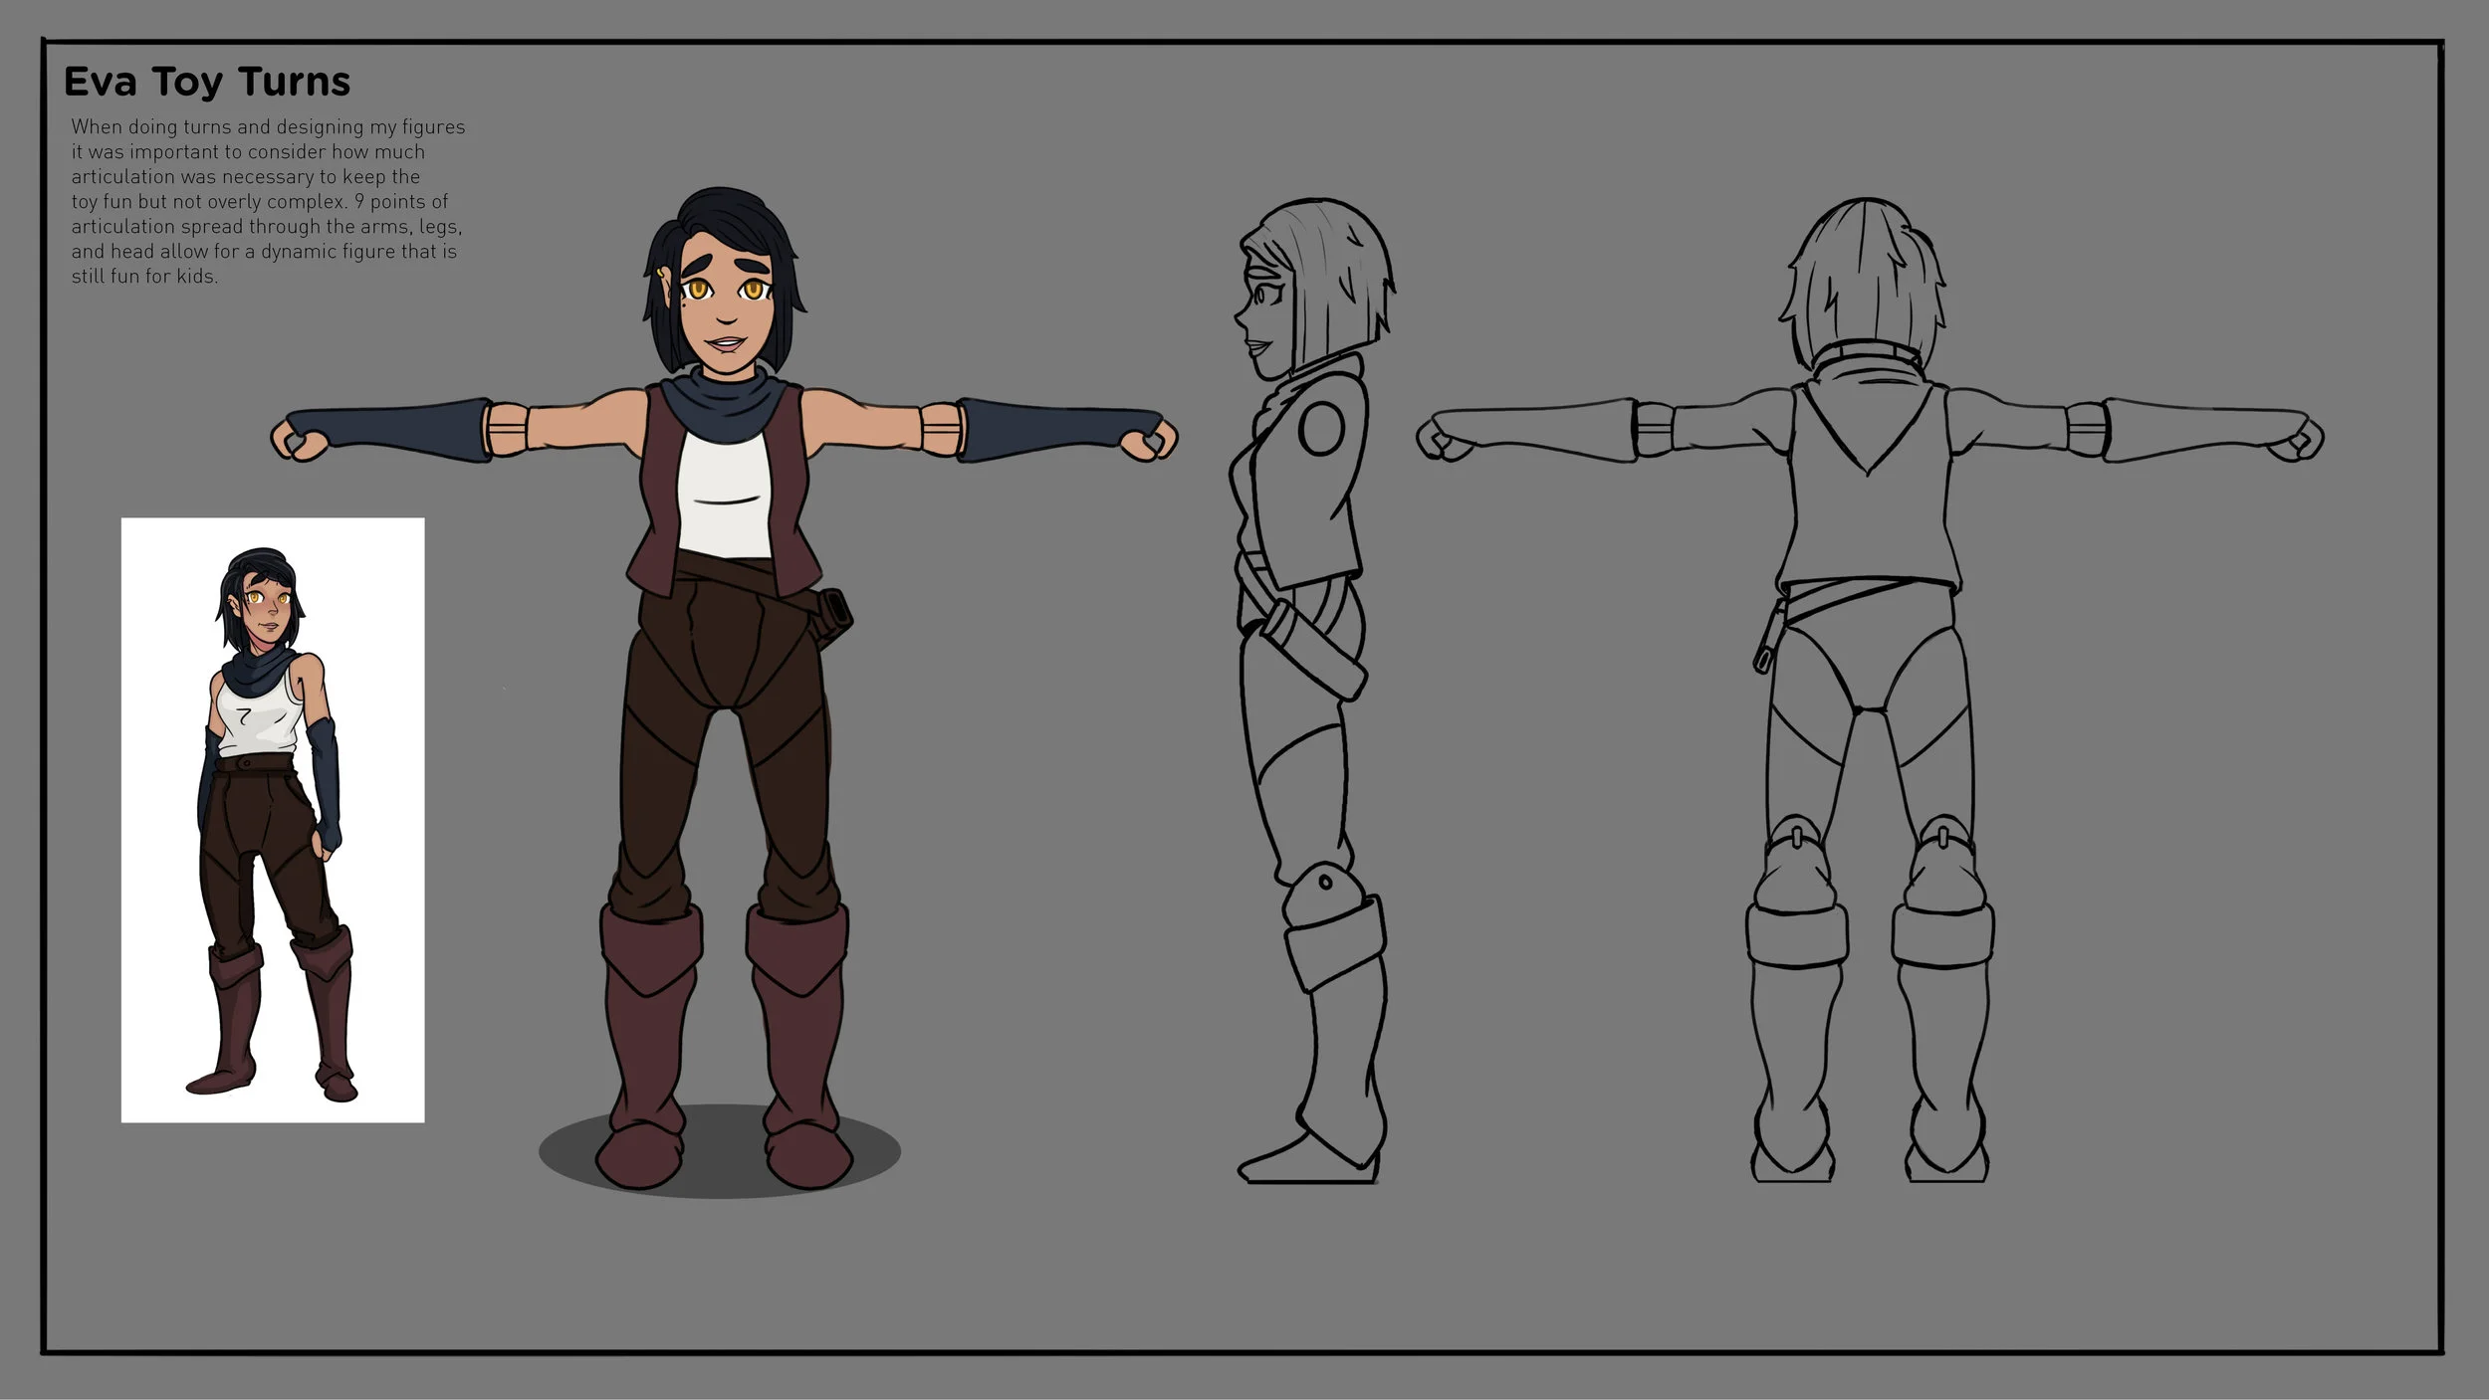Click the back-view line drawing figure
2489x1400 pixels.
pyautogui.click(x=1870, y=690)
